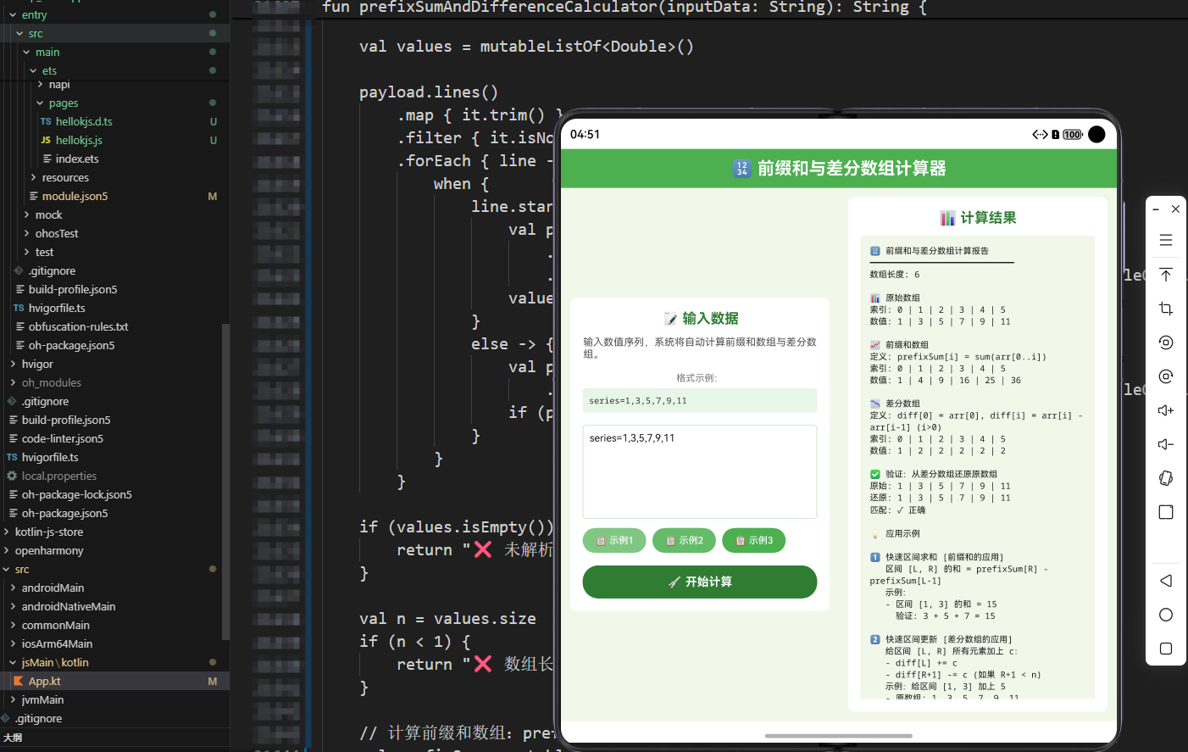Collapse the ets folder
The height and width of the screenshot is (752, 1188).
33,70
